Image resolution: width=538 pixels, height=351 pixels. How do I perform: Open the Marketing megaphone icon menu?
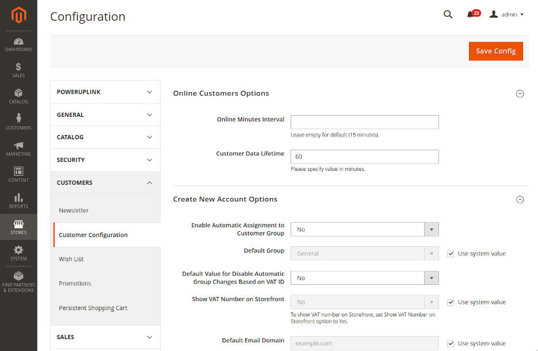[18, 148]
